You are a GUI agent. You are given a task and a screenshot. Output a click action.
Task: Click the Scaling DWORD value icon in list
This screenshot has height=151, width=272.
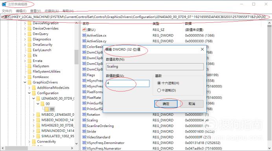point(84,120)
